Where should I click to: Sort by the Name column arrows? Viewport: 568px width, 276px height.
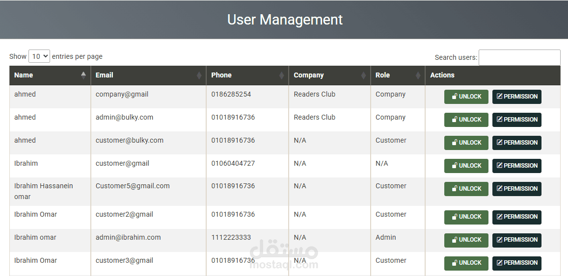click(x=83, y=75)
